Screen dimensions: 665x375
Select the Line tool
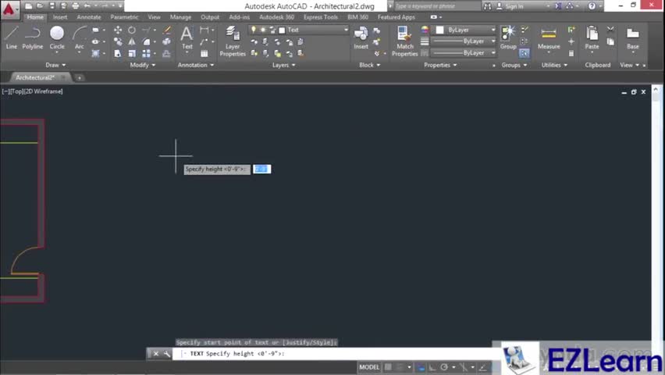pyautogui.click(x=12, y=37)
